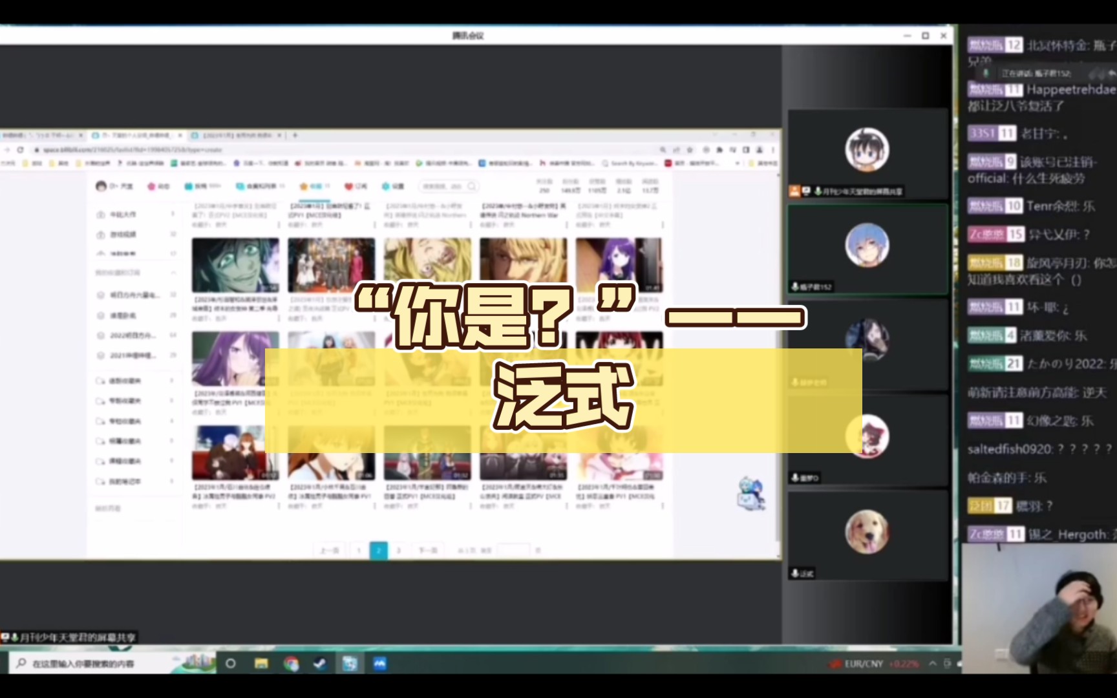
Task: Expand the last folder category in sidebar
Action: point(136,481)
